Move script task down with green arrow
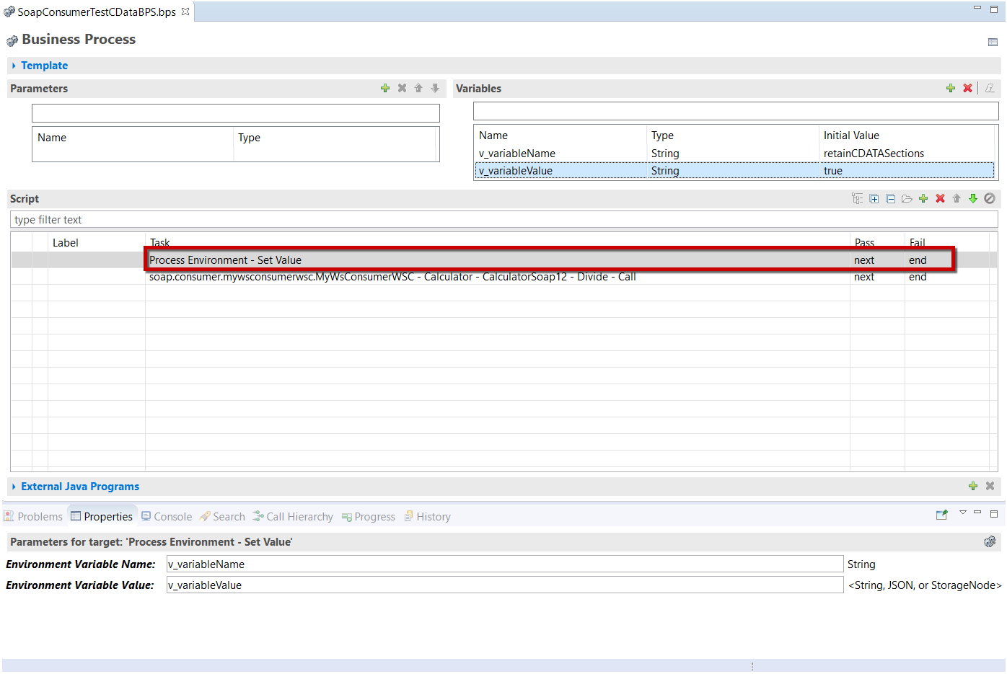 coord(973,198)
